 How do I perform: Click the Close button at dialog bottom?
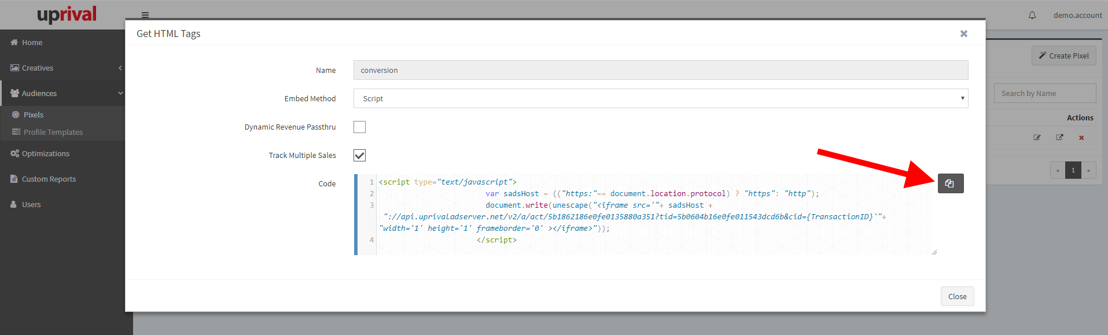pos(957,296)
